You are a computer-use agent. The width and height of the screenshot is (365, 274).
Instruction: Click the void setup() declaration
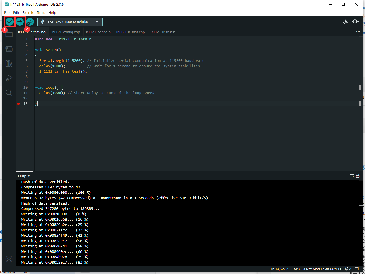click(48, 50)
